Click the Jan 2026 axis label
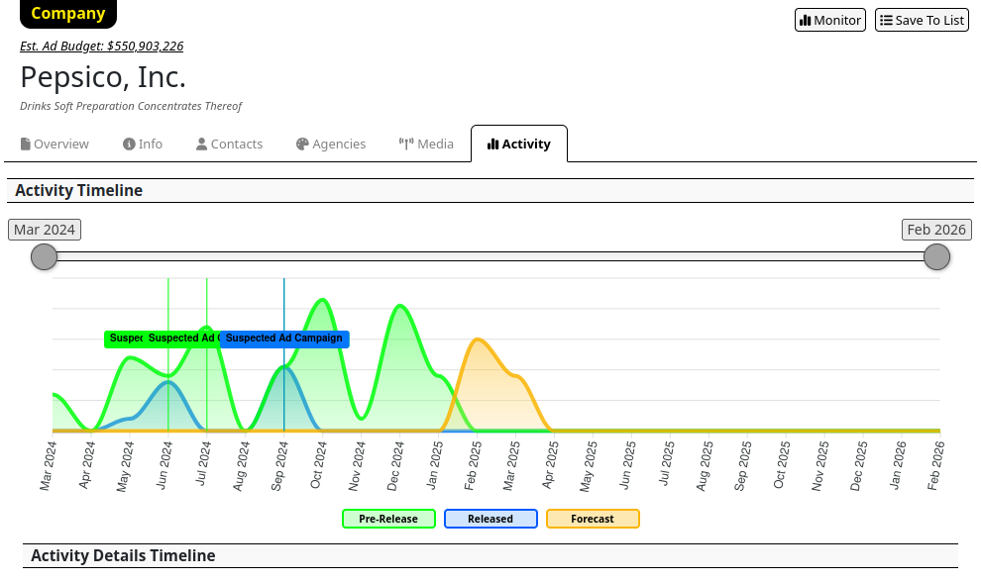Screen dimensions: 981x582 898,464
